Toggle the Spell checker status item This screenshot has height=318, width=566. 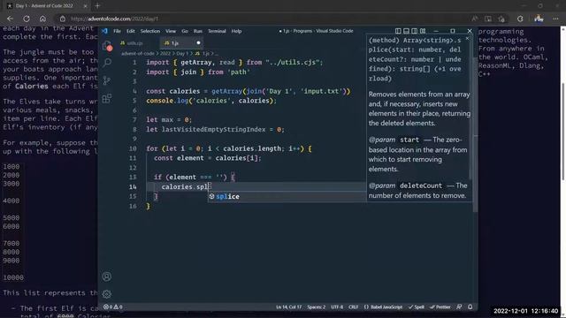[417, 307]
